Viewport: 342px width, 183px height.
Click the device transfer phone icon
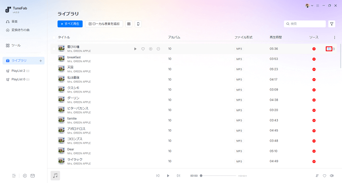point(138,24)
